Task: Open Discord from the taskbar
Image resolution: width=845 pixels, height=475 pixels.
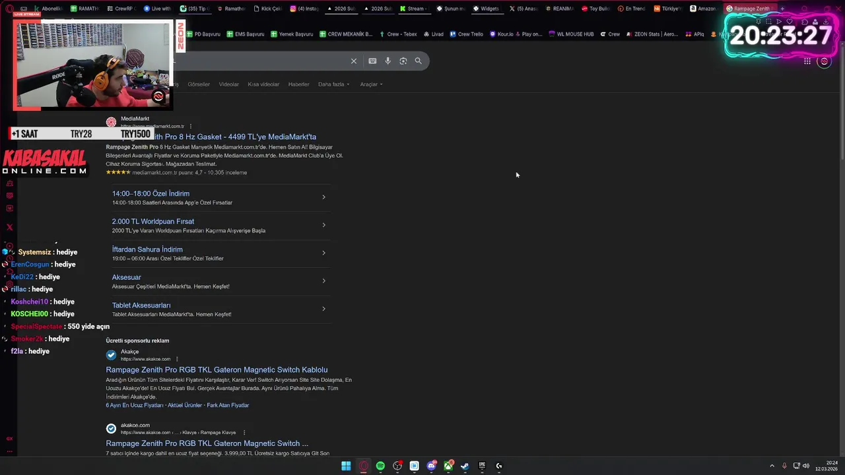Action: click(432, 466)
